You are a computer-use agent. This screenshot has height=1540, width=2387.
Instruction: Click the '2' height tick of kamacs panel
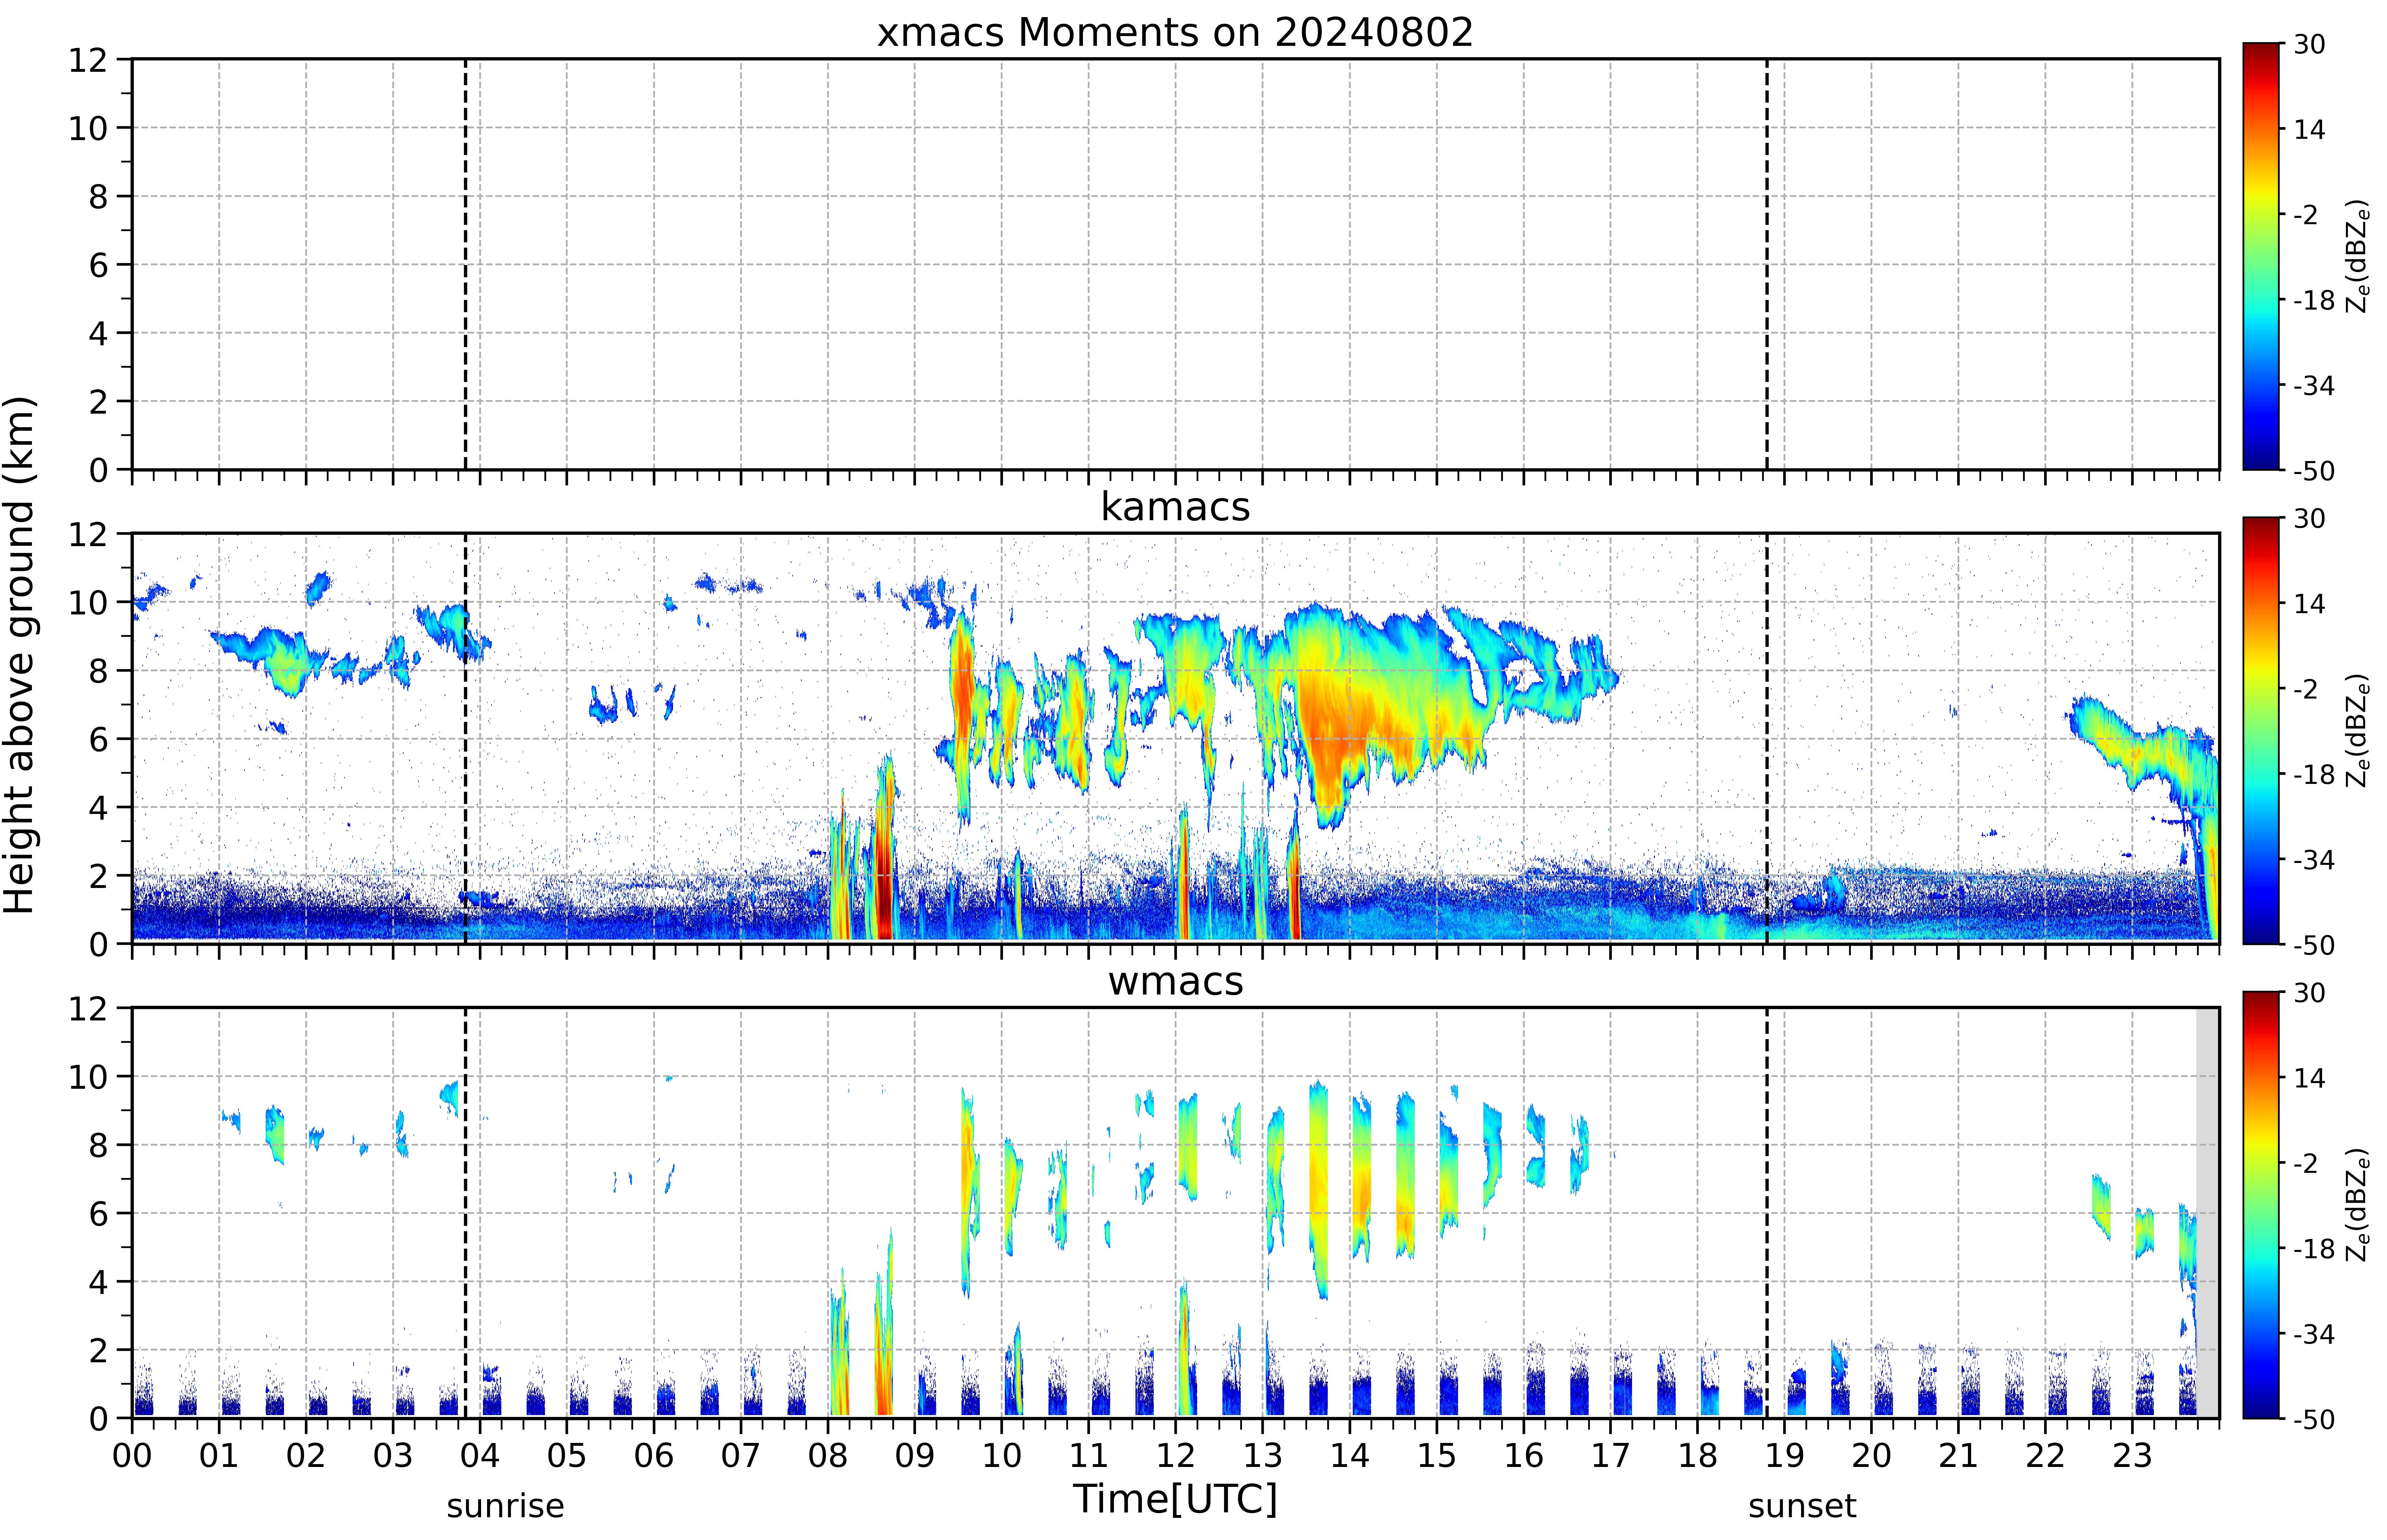point(98,876)
